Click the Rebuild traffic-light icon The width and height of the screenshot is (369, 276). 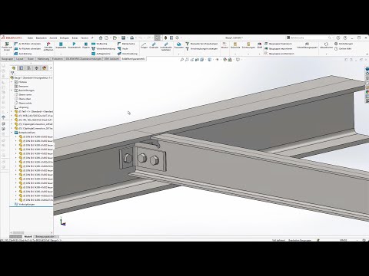165,38
